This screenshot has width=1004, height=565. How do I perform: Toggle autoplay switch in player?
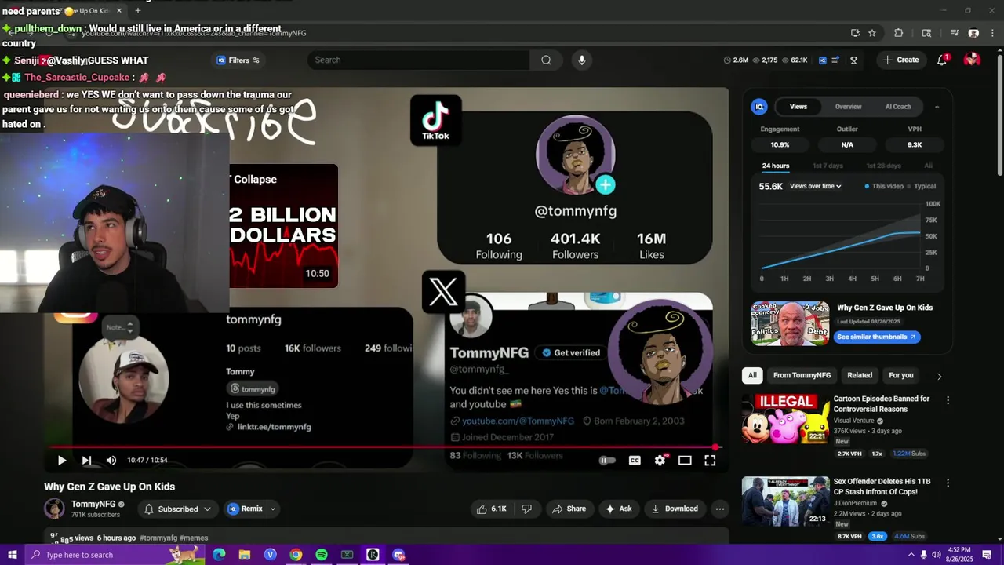point(607,461)
